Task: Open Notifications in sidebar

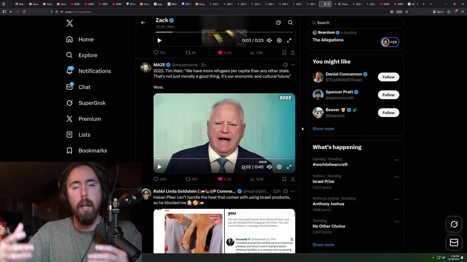Action: point(89,71)
